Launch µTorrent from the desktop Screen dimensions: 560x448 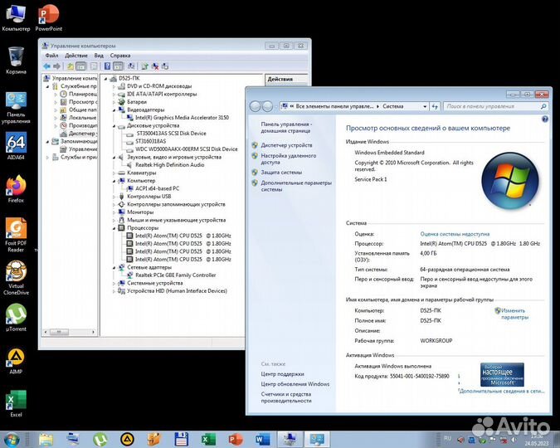tap(16, 317)
